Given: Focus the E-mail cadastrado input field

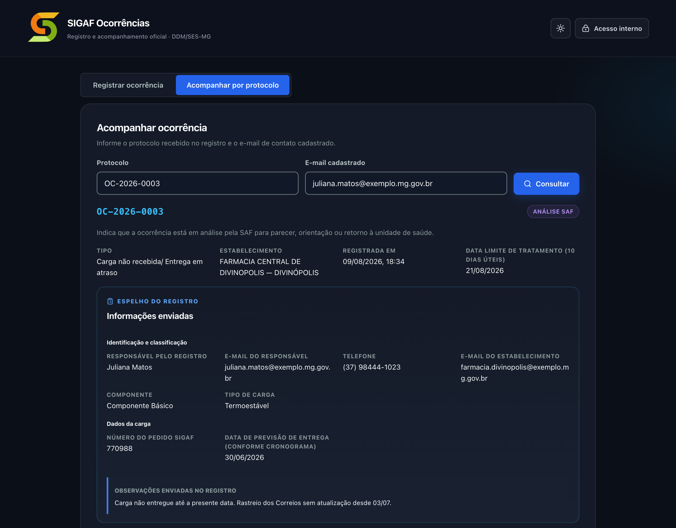Looking at the screenshot, I should [x=406, y=183].
